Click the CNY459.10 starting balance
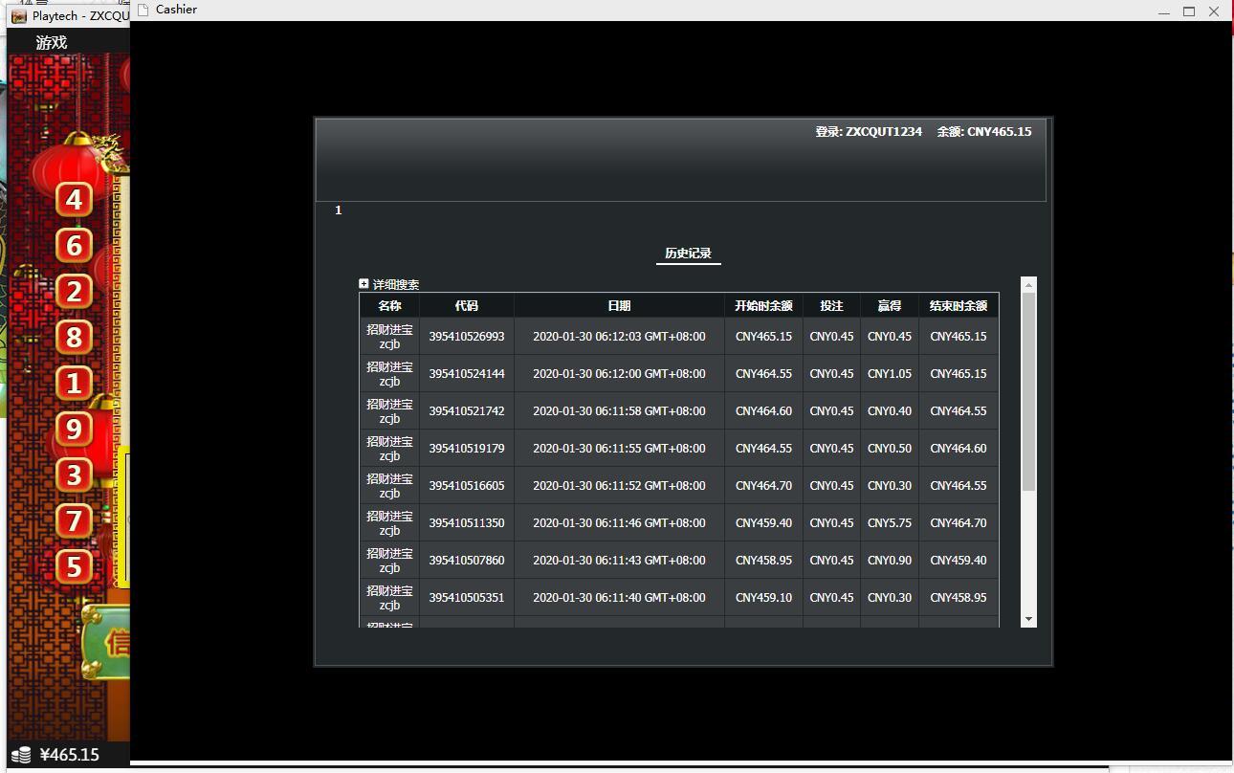This screenshot has width=1234, height=773. (x=763, y=598)
